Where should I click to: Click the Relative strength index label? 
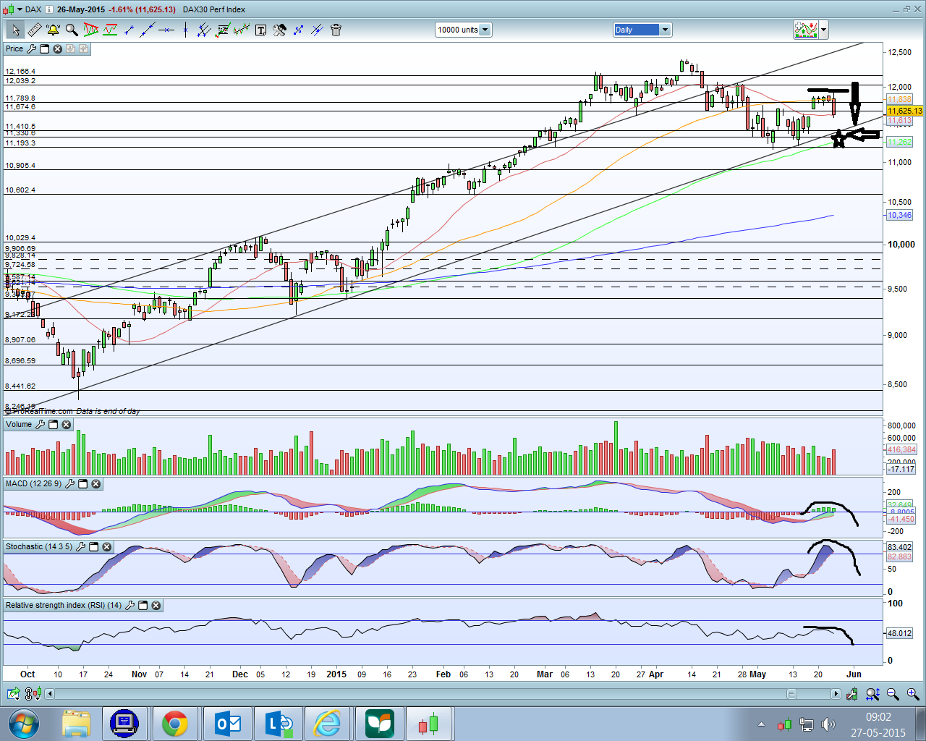[64, 605]
